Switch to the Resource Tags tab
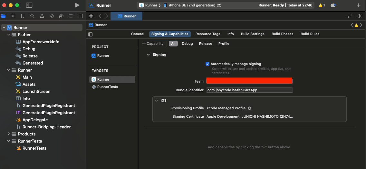This screenshot has height=169, width=366. tap(208, 34)
